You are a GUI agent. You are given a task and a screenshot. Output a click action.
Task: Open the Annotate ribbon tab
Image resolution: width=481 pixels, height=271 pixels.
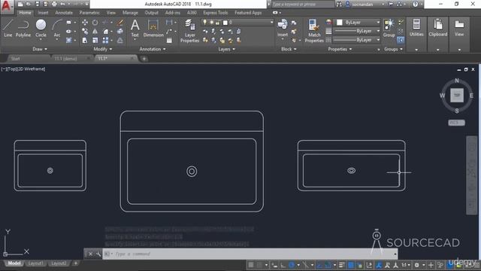point(64,13)
